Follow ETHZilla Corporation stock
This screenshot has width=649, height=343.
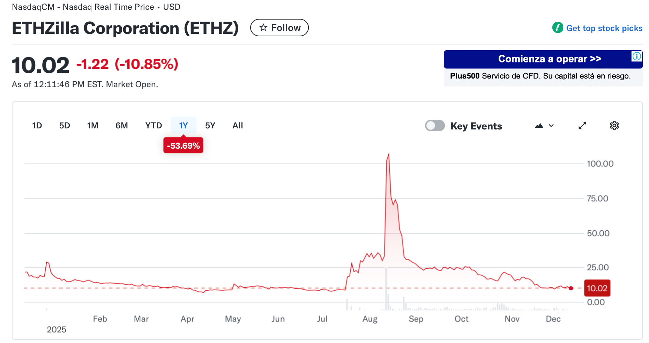(x=279, y=28)
